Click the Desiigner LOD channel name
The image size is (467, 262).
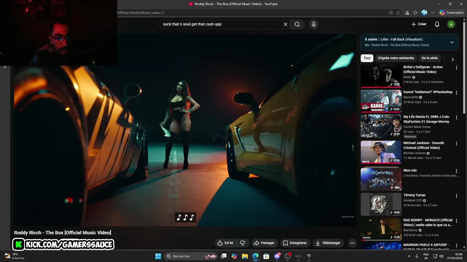pos(412,200)
